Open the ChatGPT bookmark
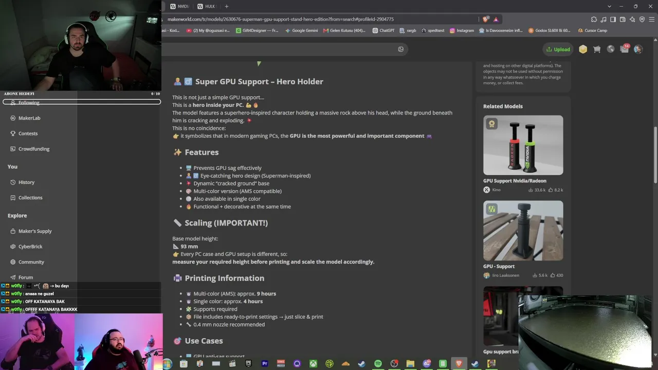Screen dimensions: 658x370 pyautogui.click(x=383, y=30)
